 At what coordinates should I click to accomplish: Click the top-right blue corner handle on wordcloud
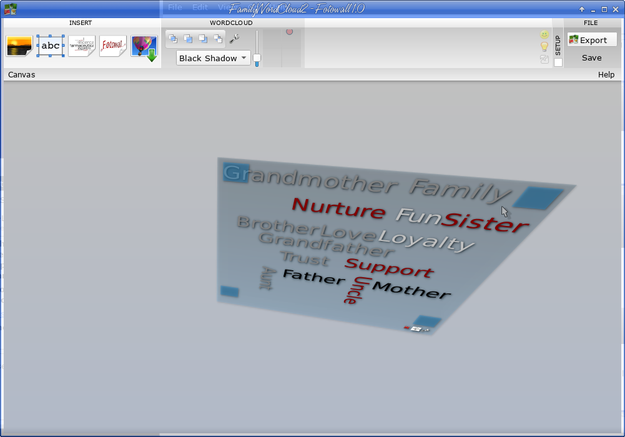click(x=538, y=198)
